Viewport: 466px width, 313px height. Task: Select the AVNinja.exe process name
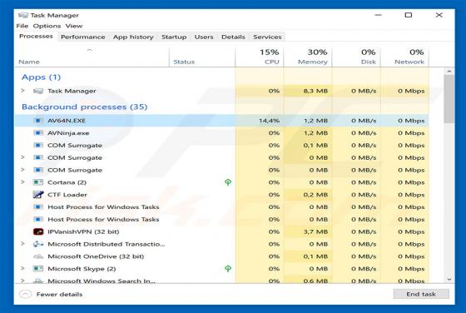68,133
